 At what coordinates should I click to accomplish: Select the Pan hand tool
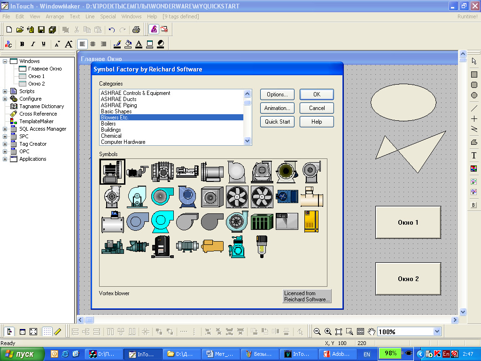372,331
